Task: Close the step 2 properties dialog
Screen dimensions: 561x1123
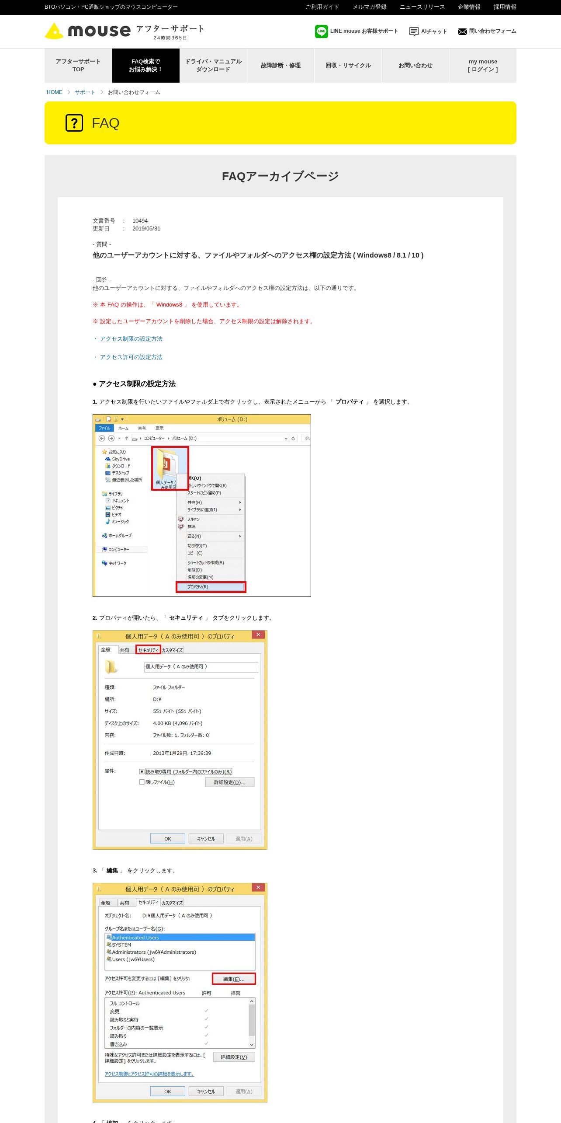Action: pos(258,635)
